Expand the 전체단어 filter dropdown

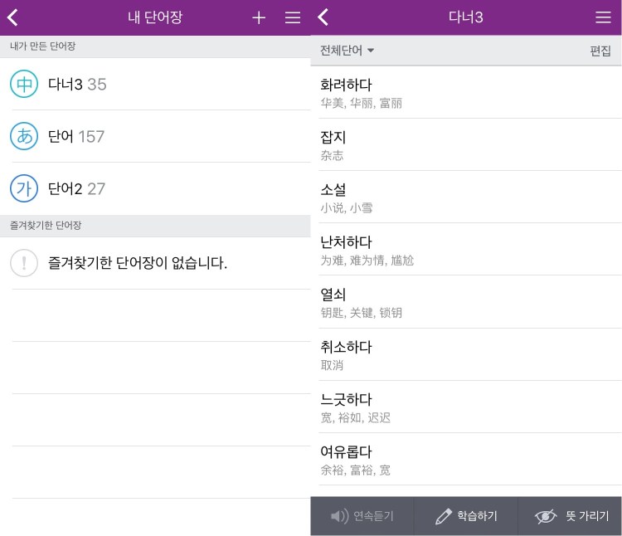347,51
